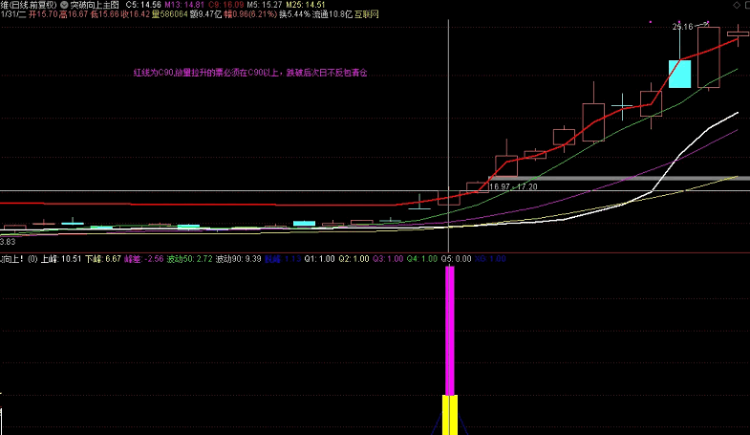Select the C5: 14.56 indicator value
This screenshot has height=435, width=750.
143,5
